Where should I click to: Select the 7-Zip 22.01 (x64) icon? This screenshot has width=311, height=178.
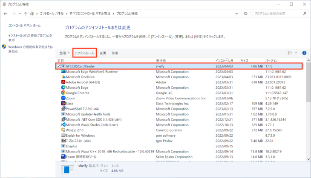[63, 141]
